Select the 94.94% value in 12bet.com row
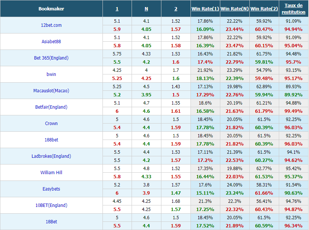Viewport: 309px width, 230px height. [293, 29]
